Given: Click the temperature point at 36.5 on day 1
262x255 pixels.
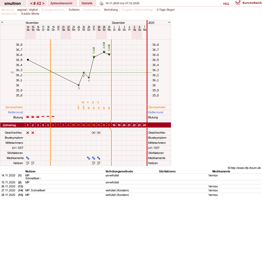Looking at the screenshot, I should pos(28,60).
